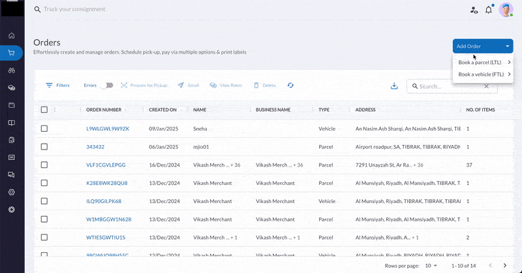The height and width of the screenshot is (273, 522).
Task: Open the notifications bell
Action: pos(488,10)
